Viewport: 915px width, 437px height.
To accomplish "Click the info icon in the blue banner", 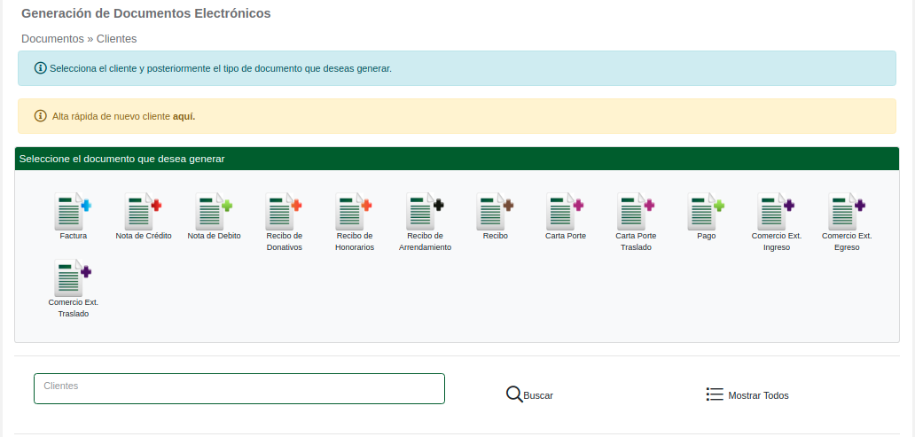I will click(40, 68).
